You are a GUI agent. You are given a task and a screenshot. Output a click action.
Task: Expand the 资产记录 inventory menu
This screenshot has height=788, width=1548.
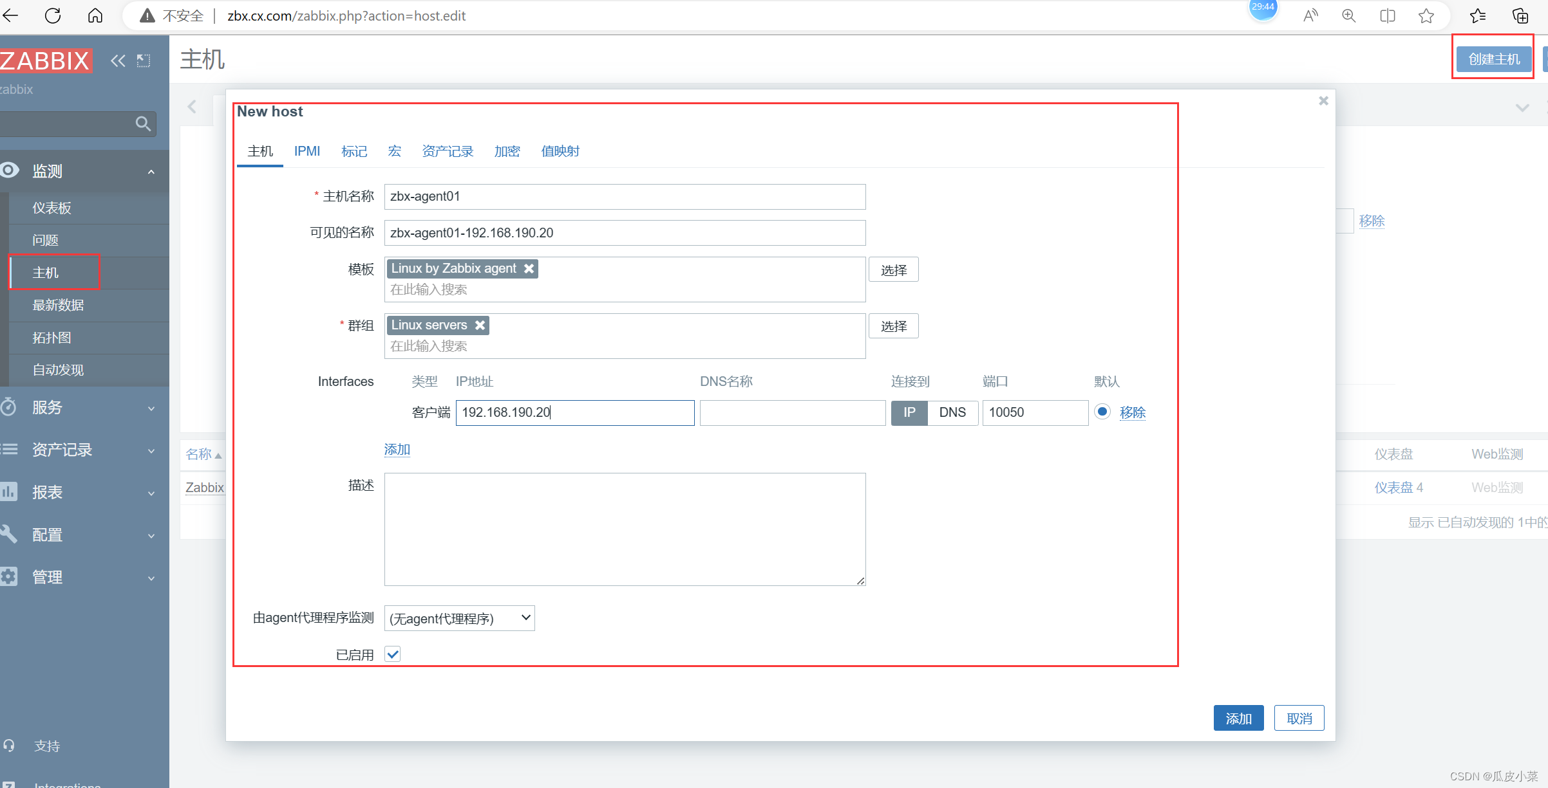(151, 450)
